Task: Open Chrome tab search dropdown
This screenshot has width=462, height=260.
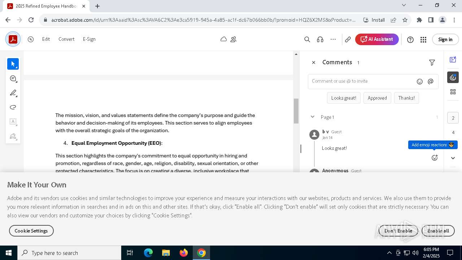Action: click(404, 5)
